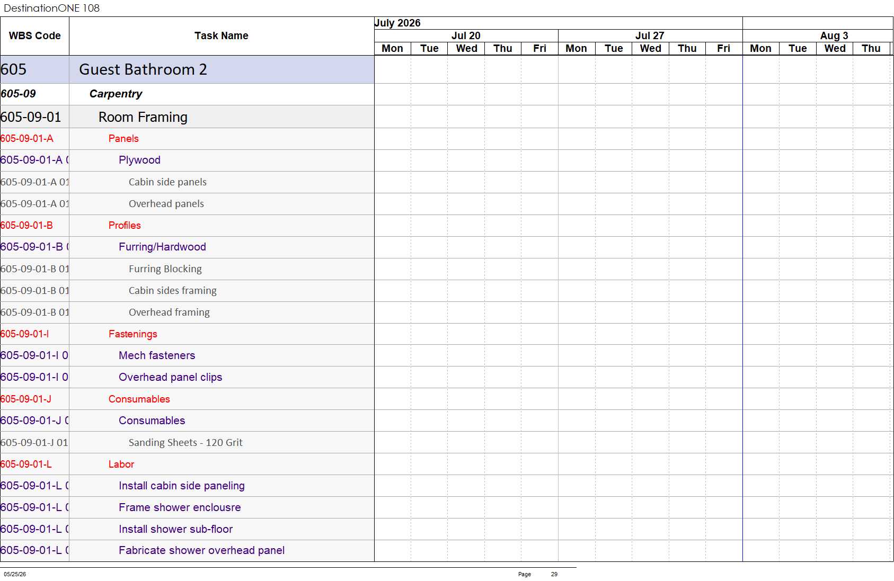Click Mon under Jul 20 week
Viewport: 894px width, 581px height.
pos(392,48)
